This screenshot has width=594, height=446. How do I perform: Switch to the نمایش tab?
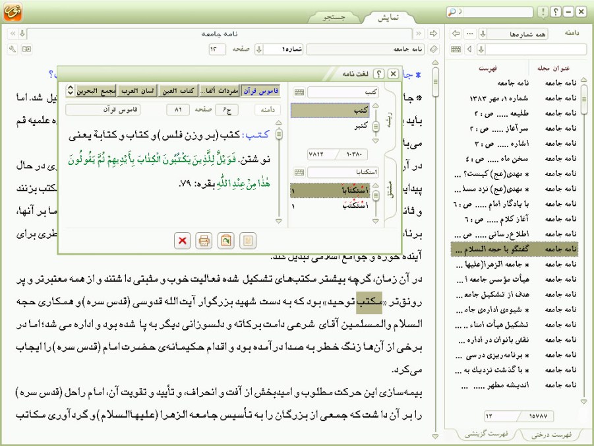point(388,17)
